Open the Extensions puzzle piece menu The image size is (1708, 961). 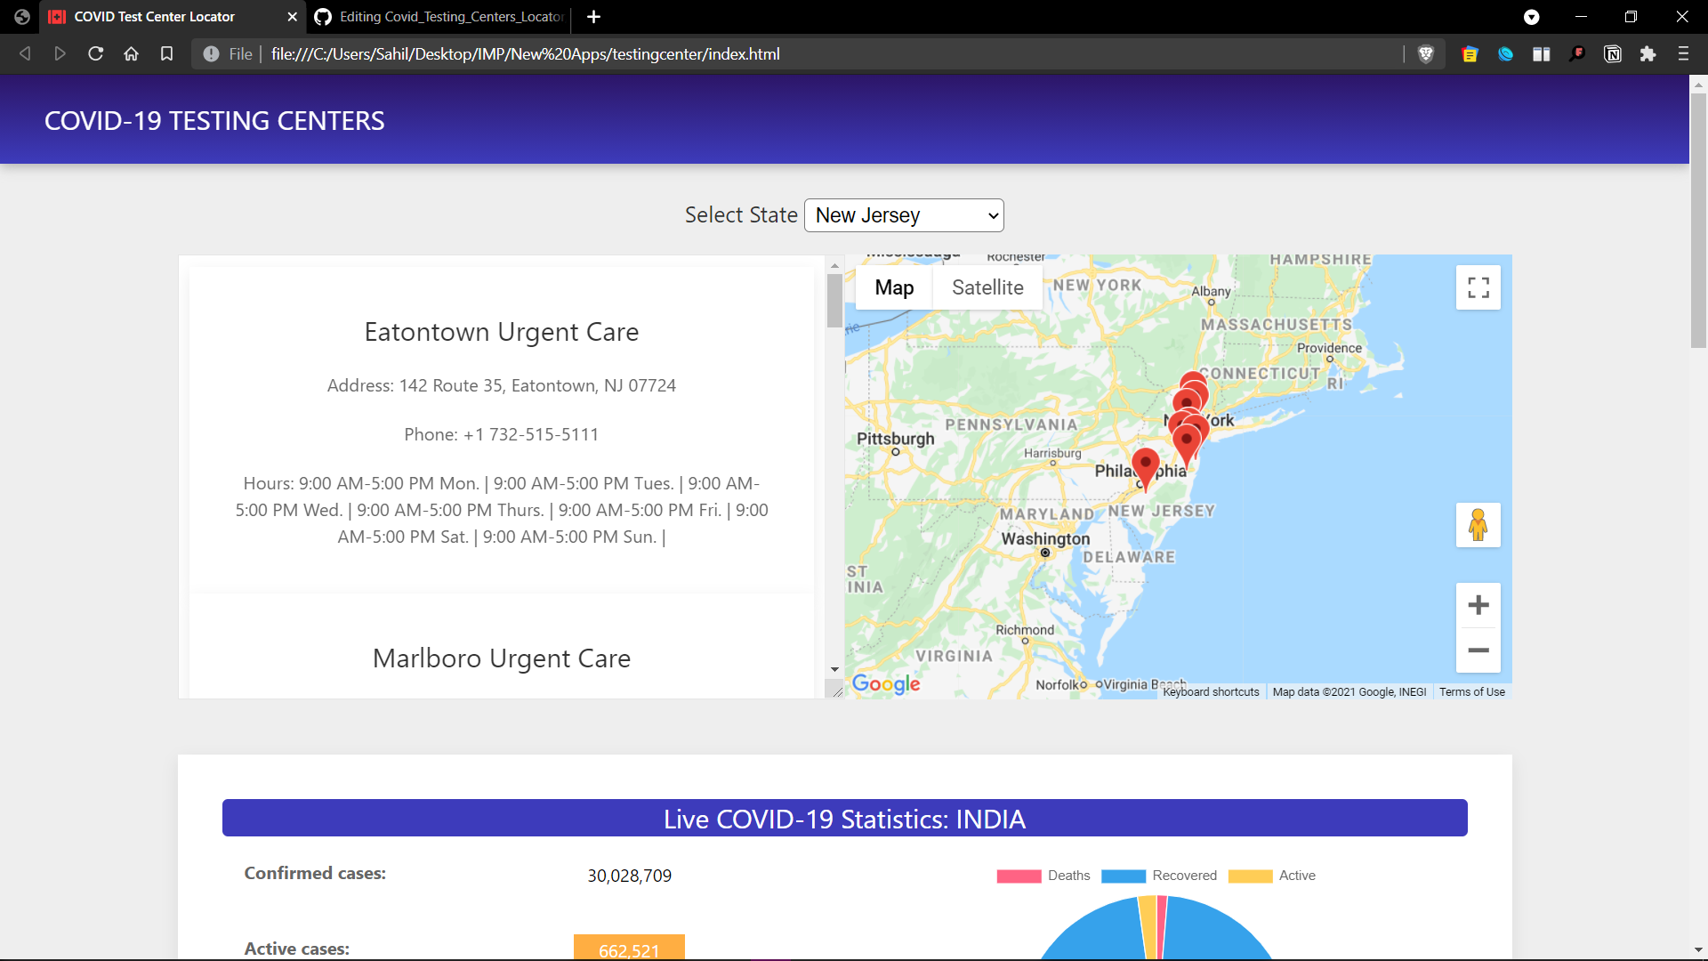coord(1648,54)
